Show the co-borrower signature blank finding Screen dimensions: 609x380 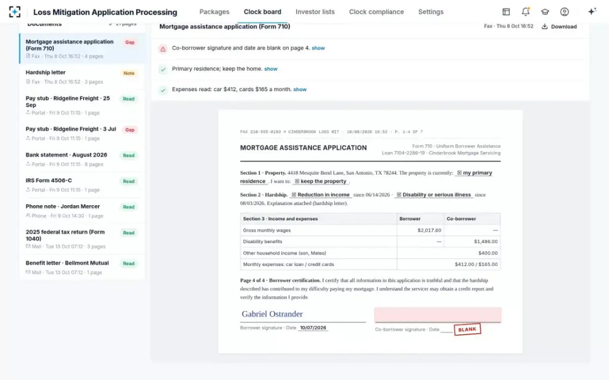pos(318,48)
